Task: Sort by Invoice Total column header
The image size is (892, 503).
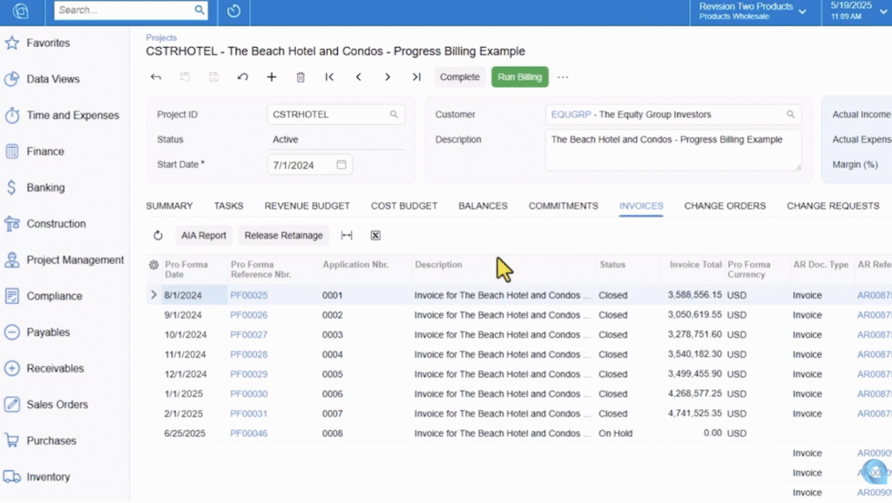Action: (695, 265)
